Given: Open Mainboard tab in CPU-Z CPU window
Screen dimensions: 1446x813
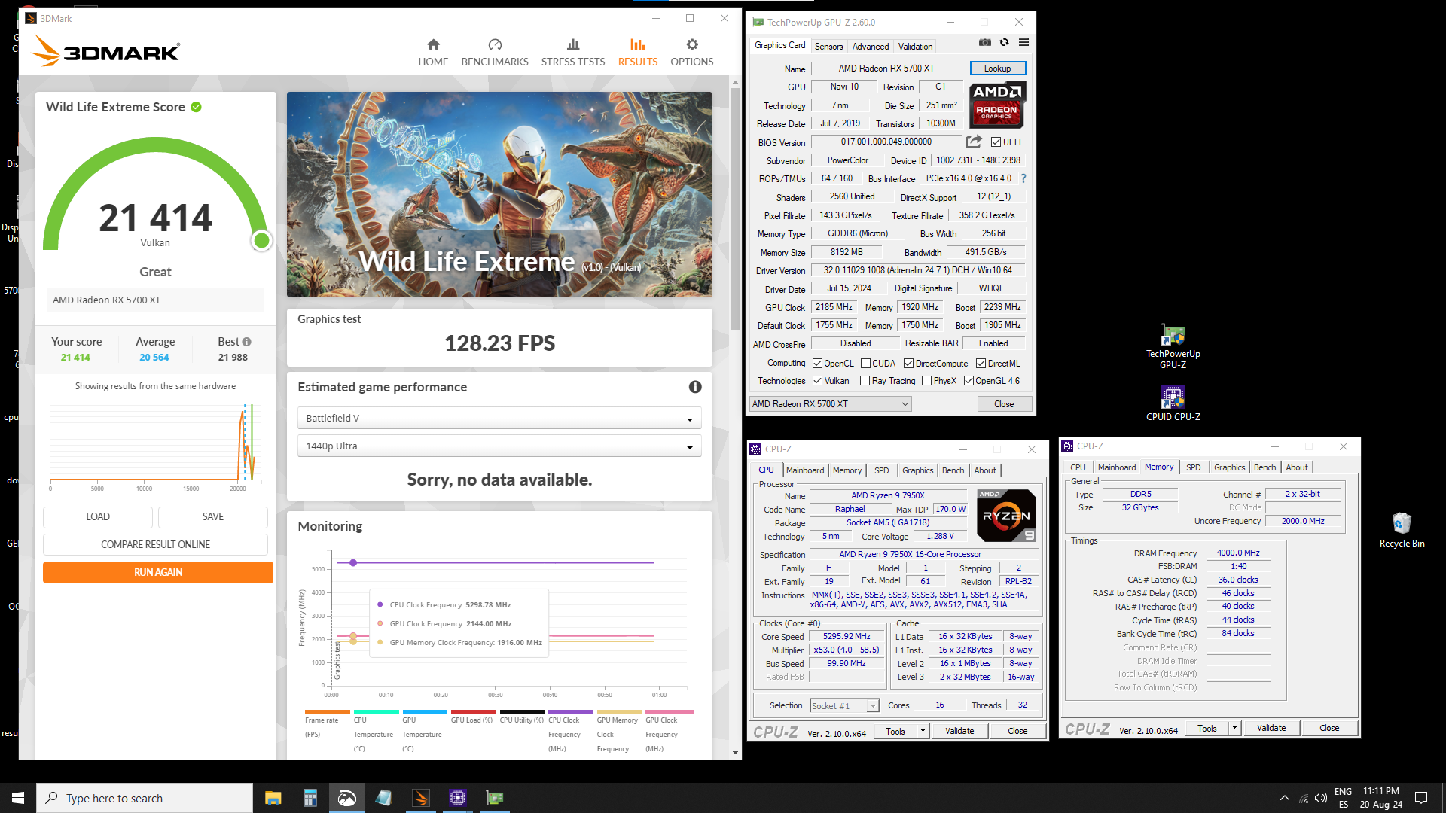Looking at the screenshot, I should point(805,470).
